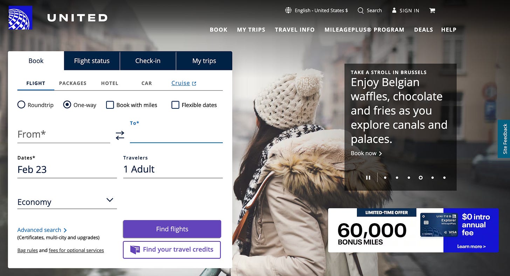
Task: Select the Roundtrip radio option
Action: [x=21, y=105]
